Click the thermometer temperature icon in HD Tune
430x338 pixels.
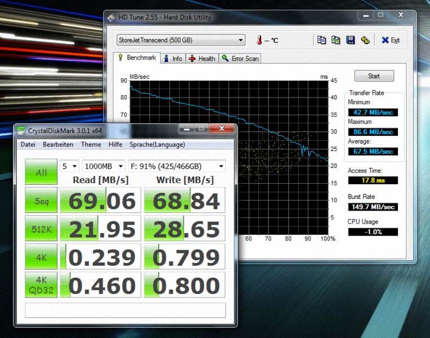(259, 40)
